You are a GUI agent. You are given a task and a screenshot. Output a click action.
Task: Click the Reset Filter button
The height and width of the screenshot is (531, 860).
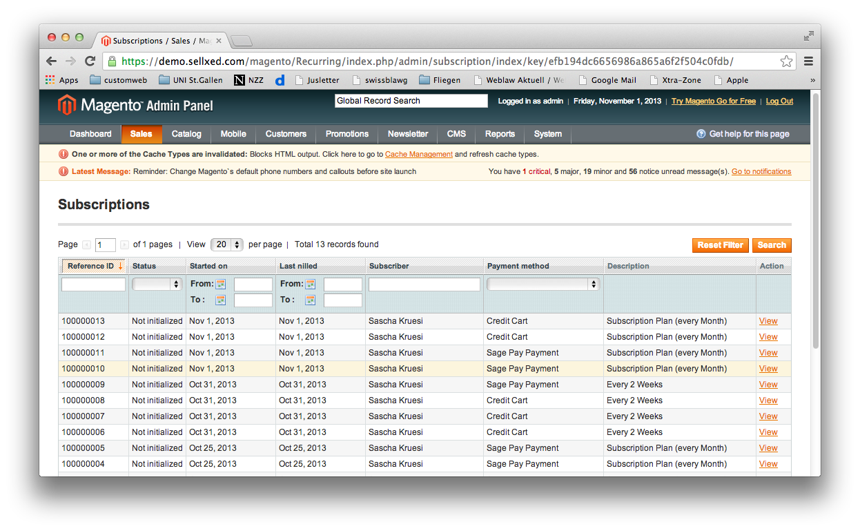[x=720, y=245]
